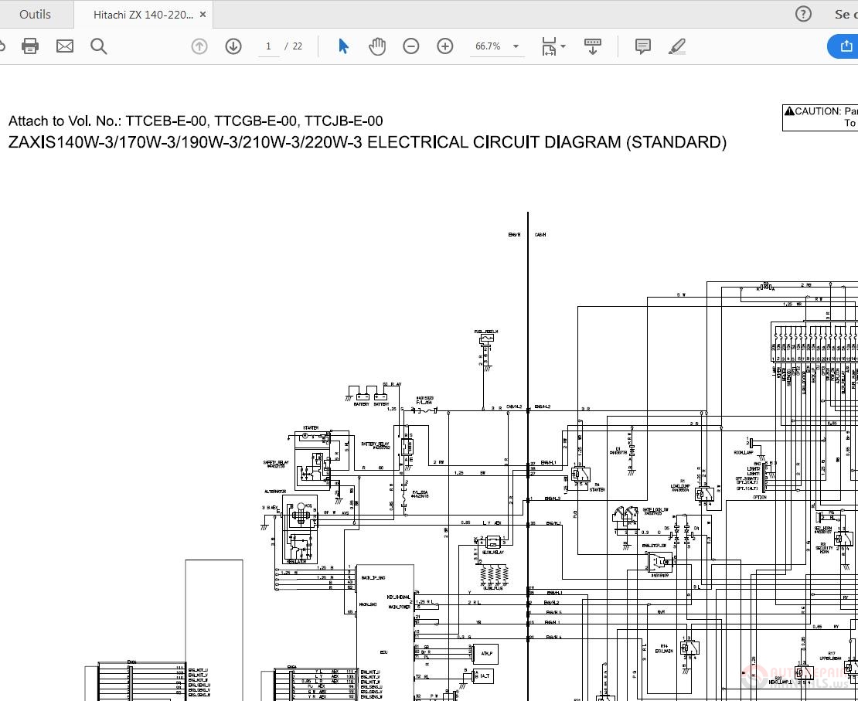Click the page count '/ 22' text

(x=294, y=46)
